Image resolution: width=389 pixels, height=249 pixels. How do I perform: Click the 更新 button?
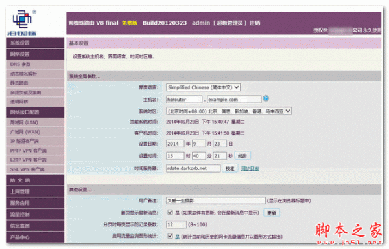pyautogui.click(x=272, y=213)
